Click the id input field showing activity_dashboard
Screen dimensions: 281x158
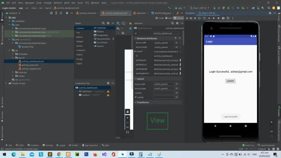[x=166, y=33]
